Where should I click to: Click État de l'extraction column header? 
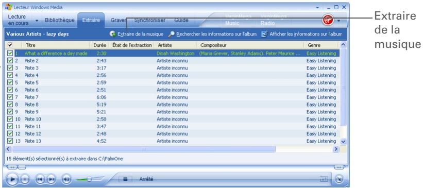(132, 45)
